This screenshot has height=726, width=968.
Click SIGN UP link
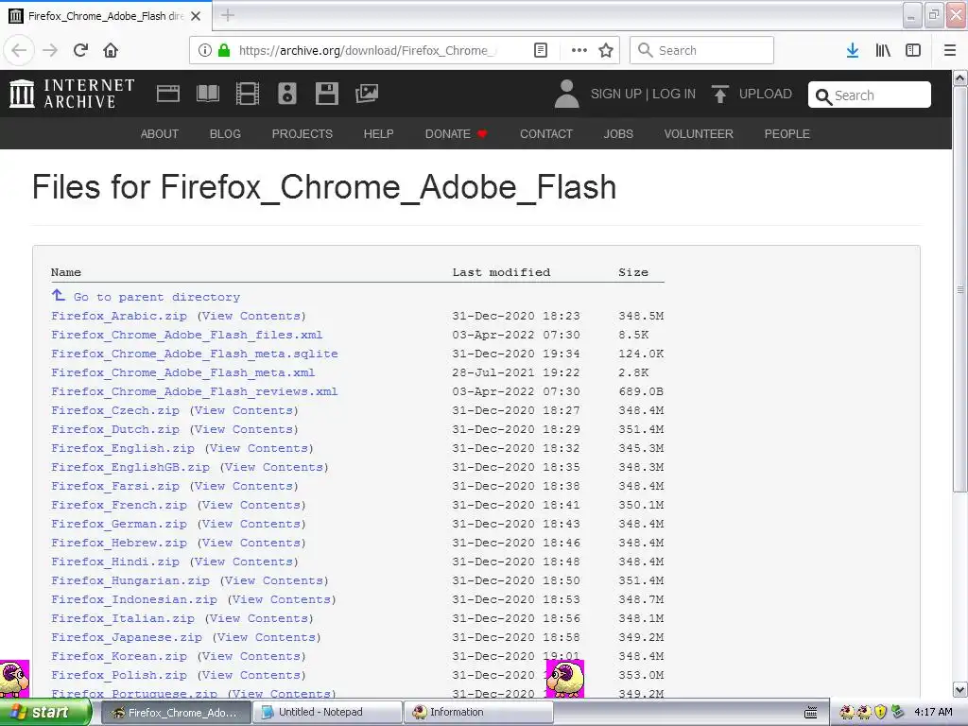point(616,94)
